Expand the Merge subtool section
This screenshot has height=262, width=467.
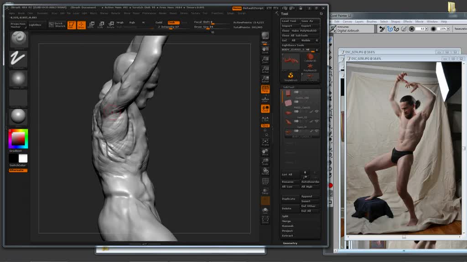(286, 222)
